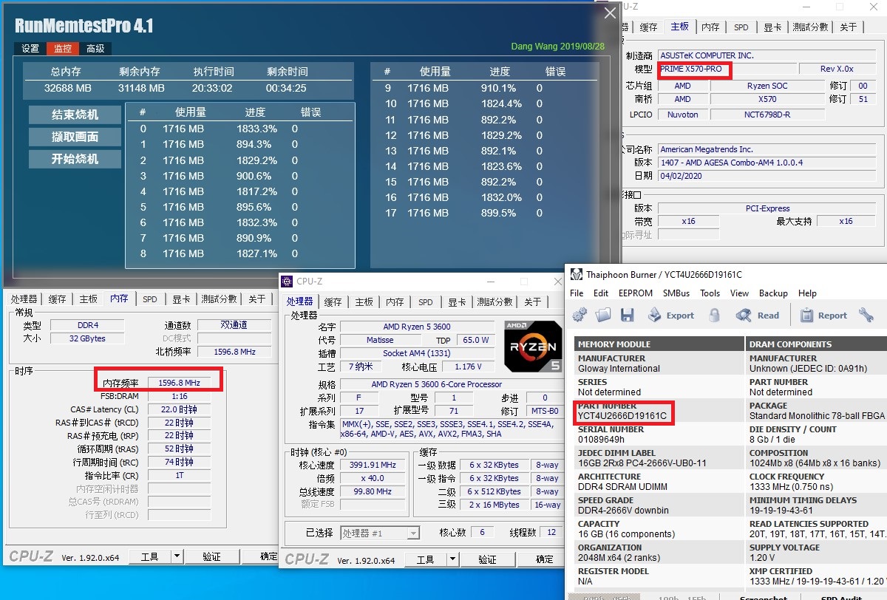Switch to 设置 tab in RunMemtestPro
Screen dimensions: 887x600
[30, 49]
